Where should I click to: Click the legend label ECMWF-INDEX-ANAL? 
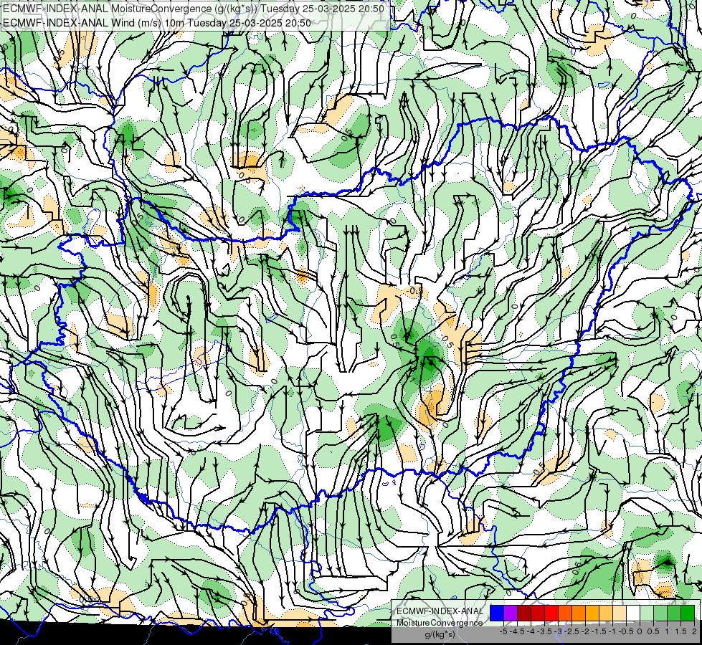[440, 611]
